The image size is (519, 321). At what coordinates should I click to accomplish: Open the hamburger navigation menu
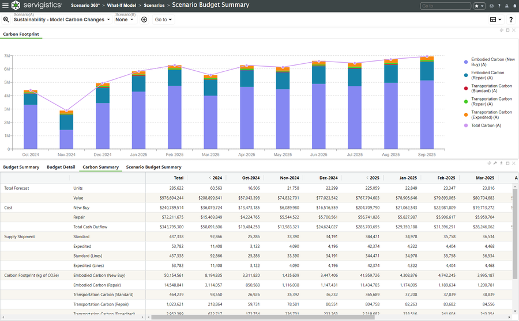pos(5,5)
